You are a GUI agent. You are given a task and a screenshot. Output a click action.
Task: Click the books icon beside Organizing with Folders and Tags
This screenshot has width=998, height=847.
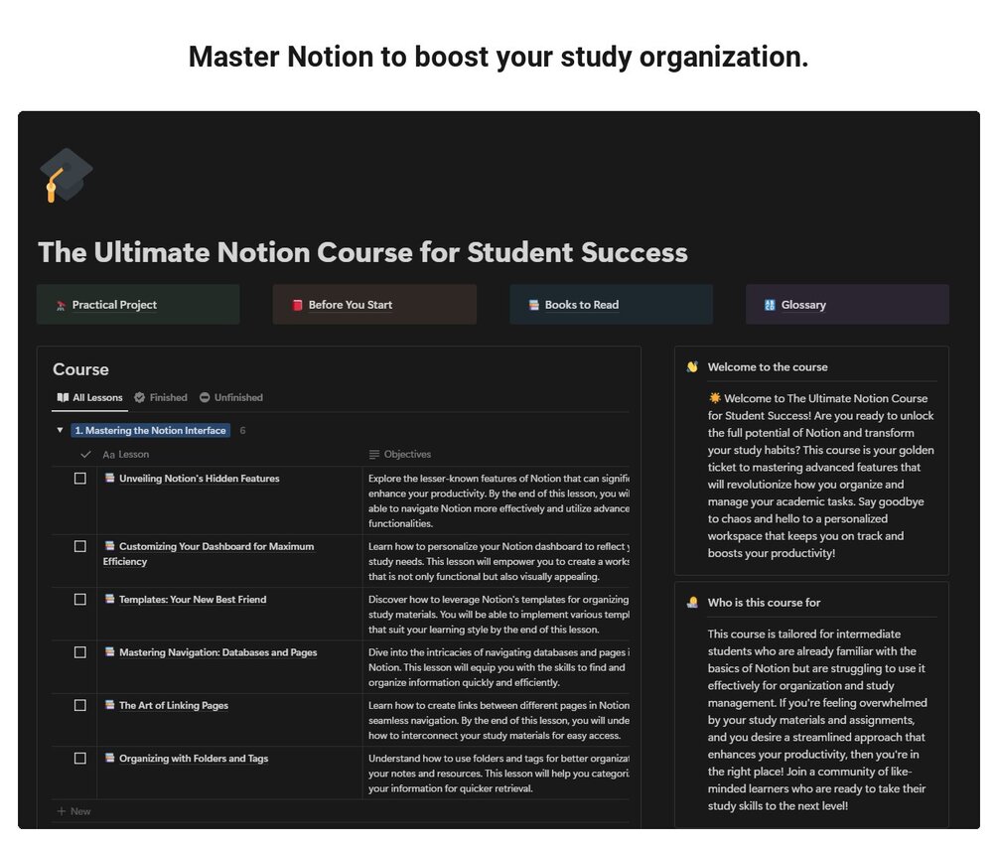click(109, 758)
